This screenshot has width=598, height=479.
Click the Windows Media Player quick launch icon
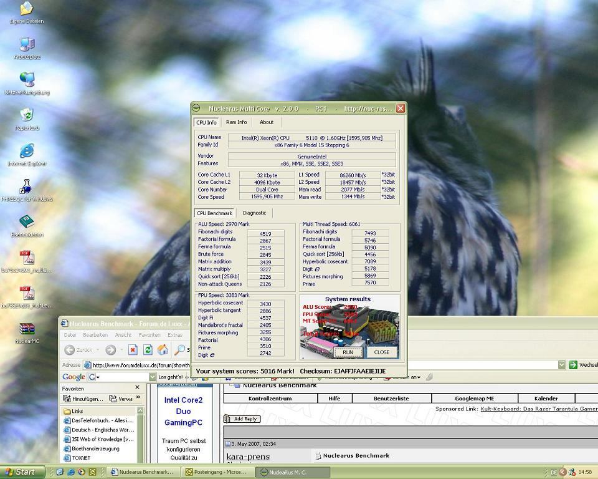click(81, 472)
